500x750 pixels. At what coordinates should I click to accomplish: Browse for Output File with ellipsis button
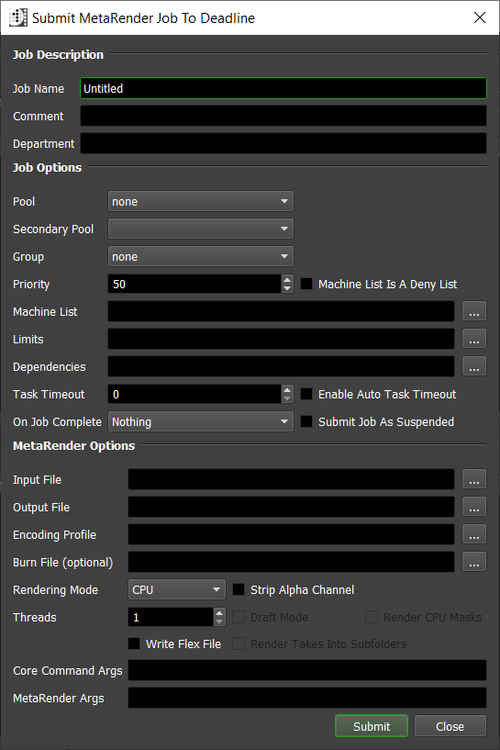click(474, 507)
